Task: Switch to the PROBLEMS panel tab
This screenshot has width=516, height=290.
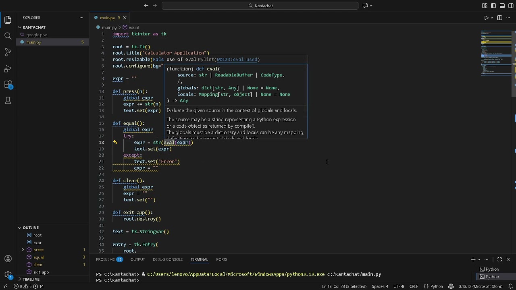Action: pyautogui.click(x=106, y=259)
